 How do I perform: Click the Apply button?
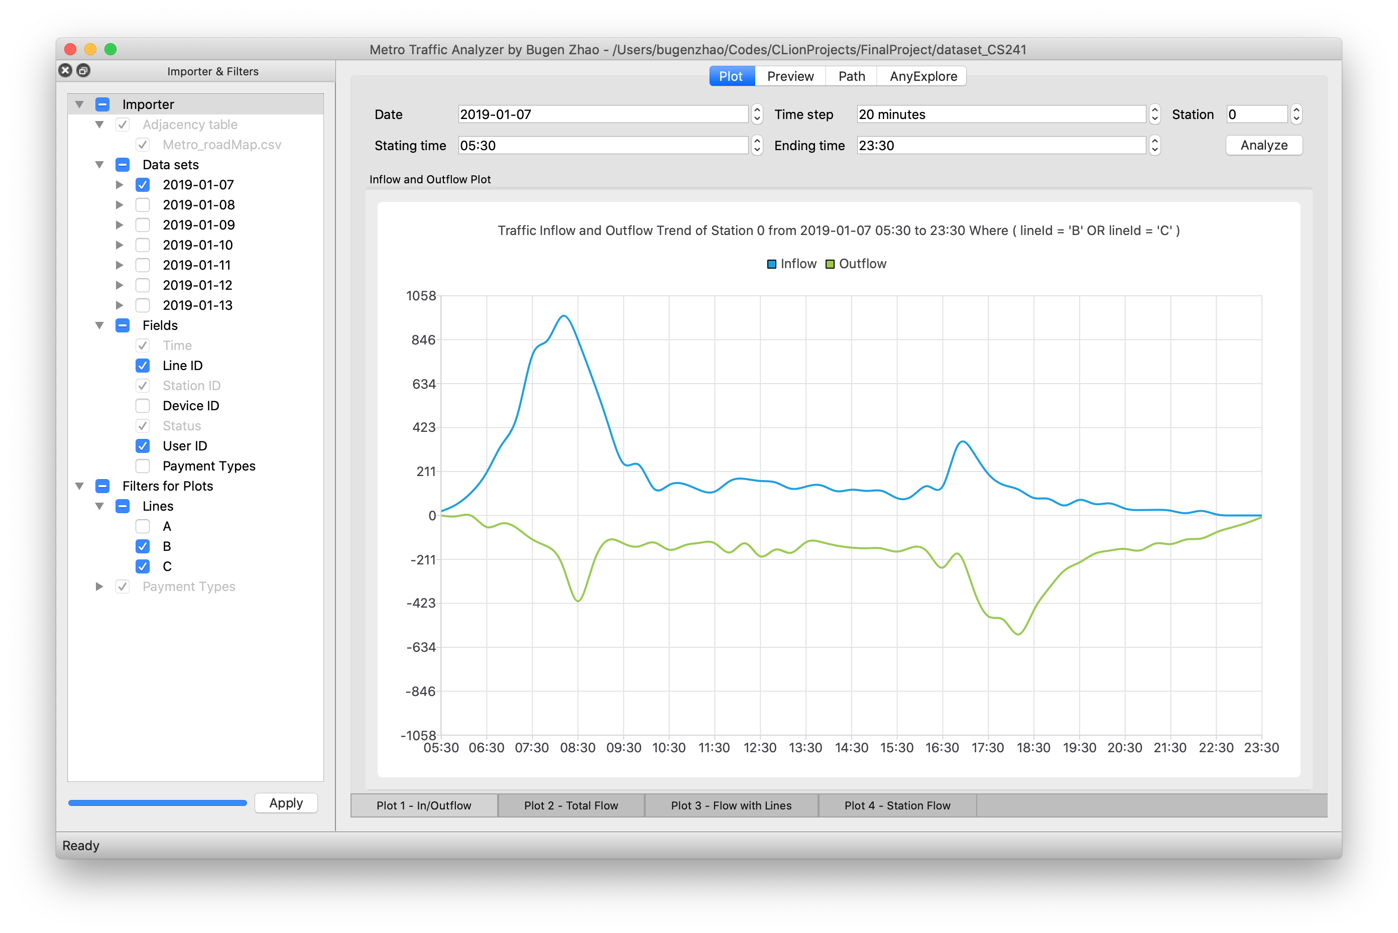[x=286, y=802]
